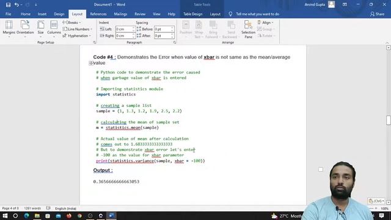Expand the Group dropdown in Arrange
Screen dimensions: 391x220
tap(266, 29)
